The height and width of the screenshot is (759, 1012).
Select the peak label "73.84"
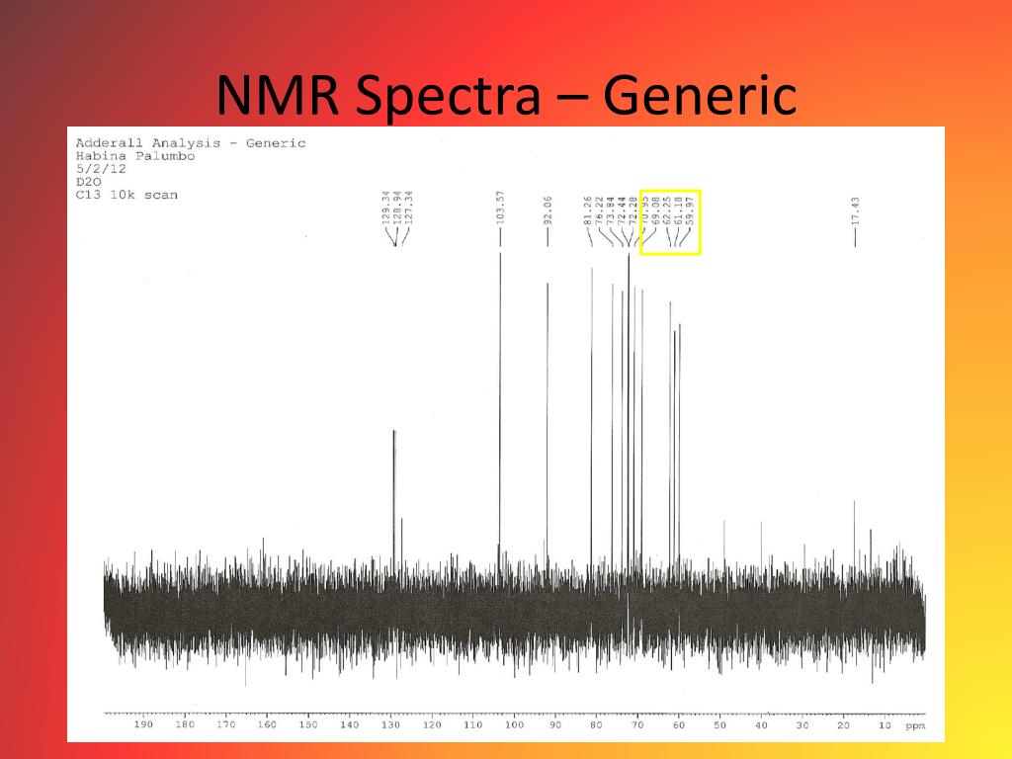pos(611,211)
